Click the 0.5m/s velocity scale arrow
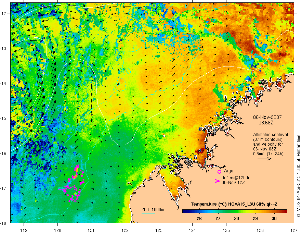The height and width of the screenshot is (233, 301). click(x=264, y=159)
